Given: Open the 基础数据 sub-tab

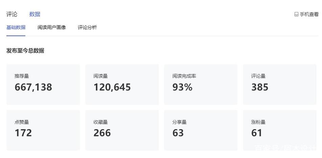Looking at the screenshot, I should click(16, 27).
